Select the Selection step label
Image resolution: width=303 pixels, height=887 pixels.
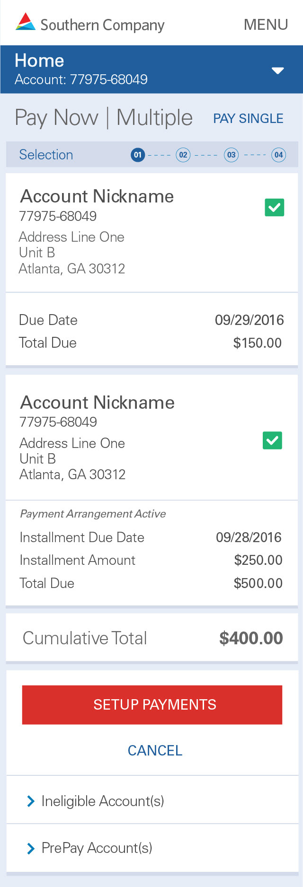coord(46,155)
